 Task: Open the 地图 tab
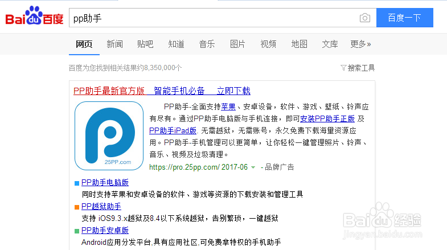coord(299,44)
